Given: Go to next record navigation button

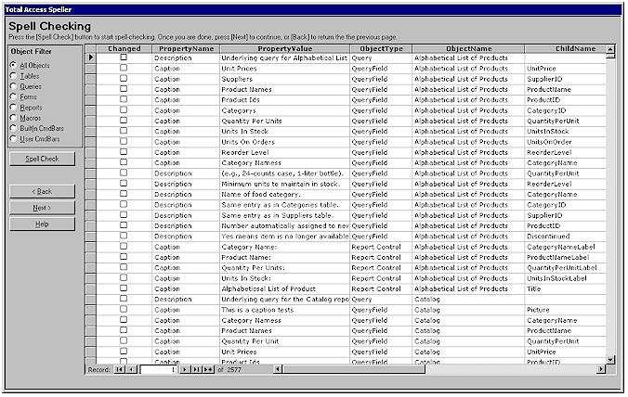Looking at the screenshot, I should click(x=186, y=369).
